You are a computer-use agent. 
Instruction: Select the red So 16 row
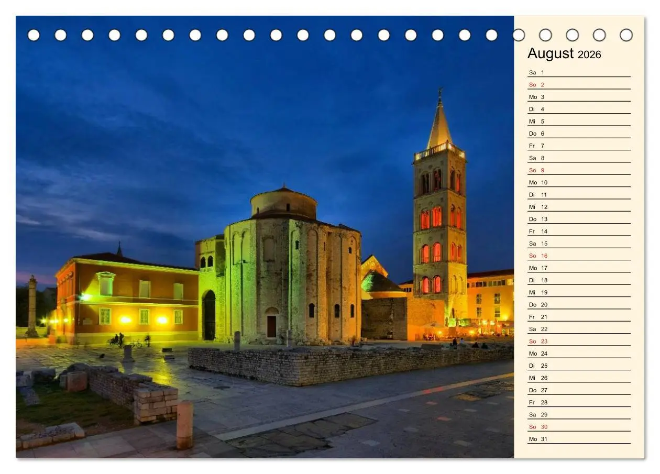coord(579,256)
